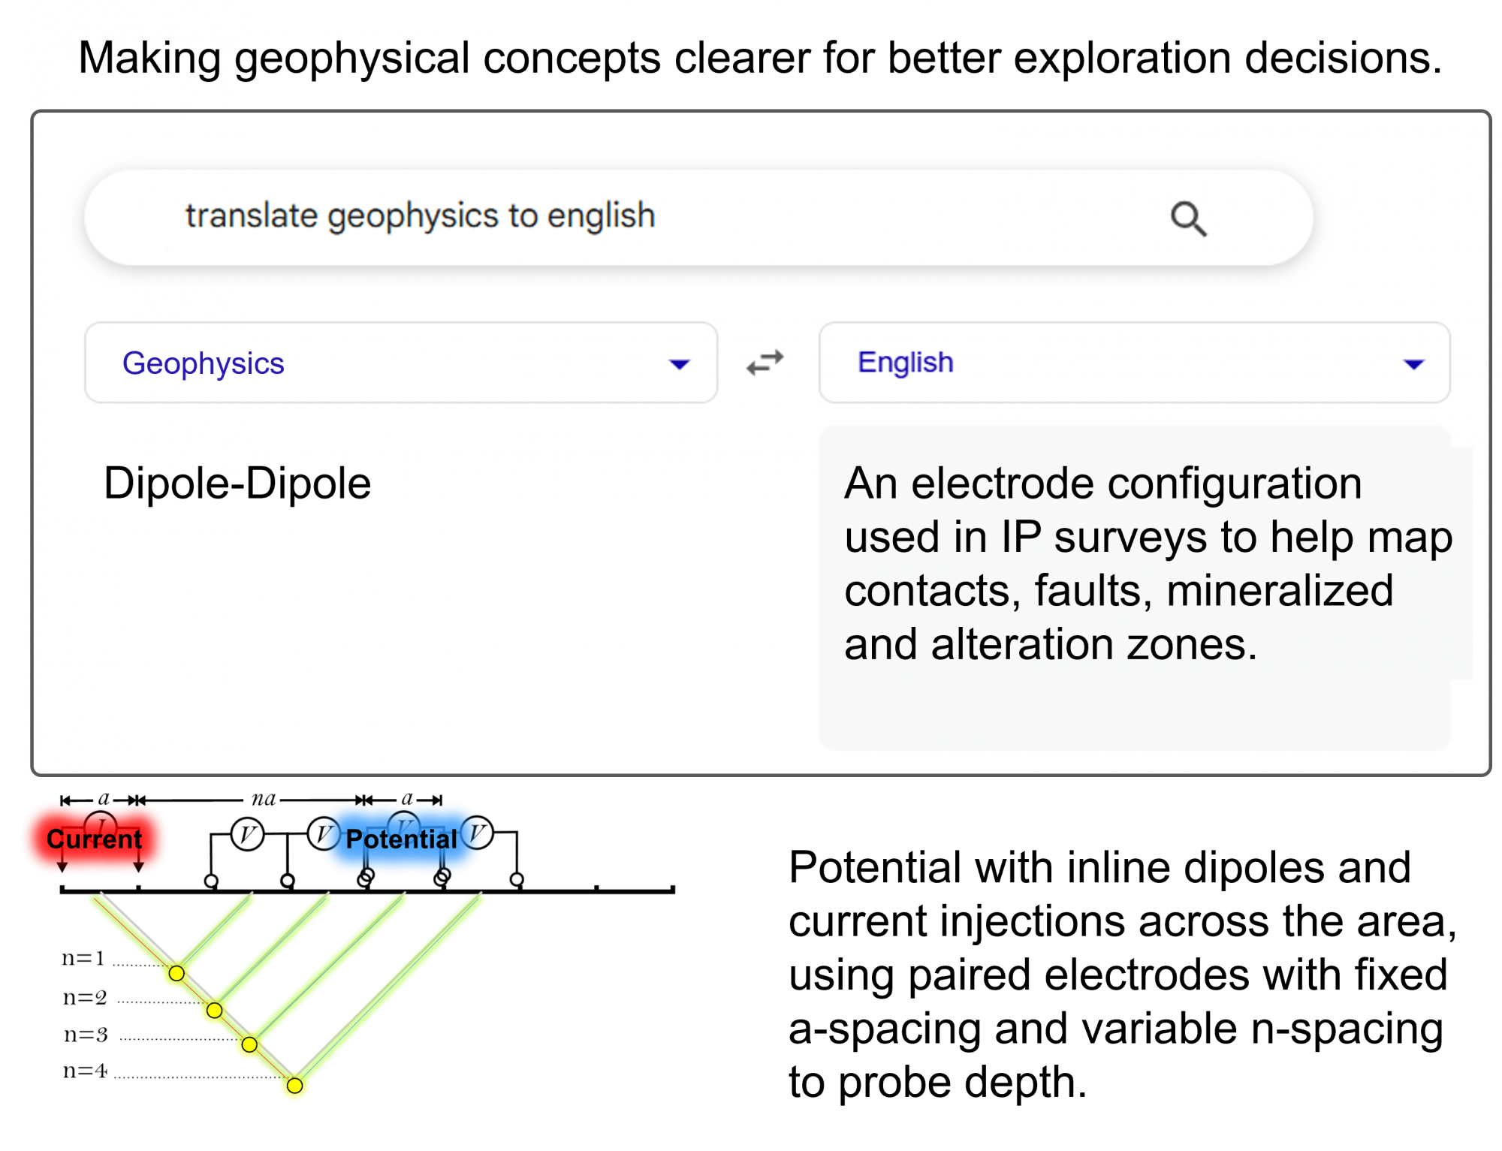Click the rightmost voltmeter V symbol
The height and width of the screenshot is (1151, 1502).
coord(477,833)
